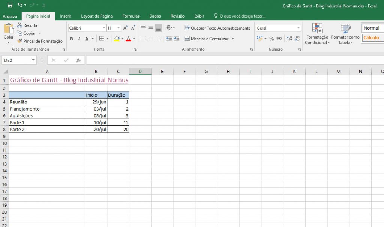Apply yellow fill color bucket
Image resolution: width=384 pixels, height=227 pixels.
[117, 39]
